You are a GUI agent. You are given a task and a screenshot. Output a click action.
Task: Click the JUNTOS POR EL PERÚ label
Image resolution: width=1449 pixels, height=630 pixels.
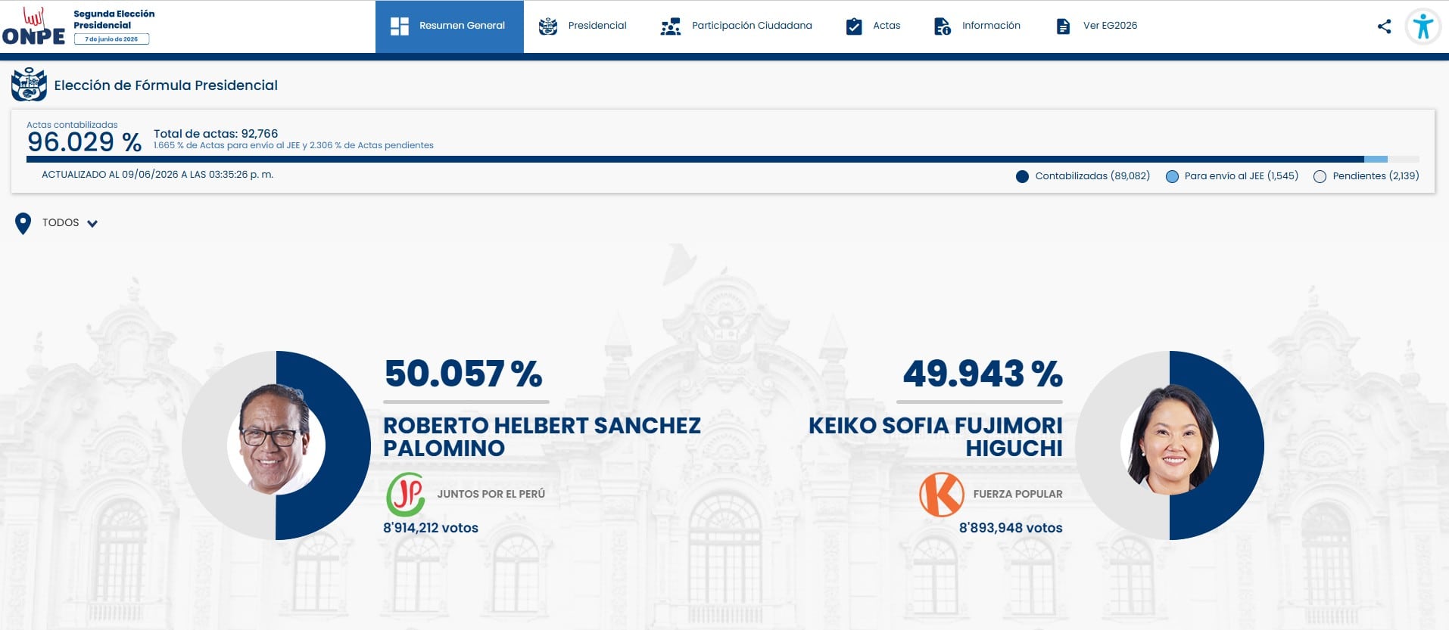click(491, 494)
